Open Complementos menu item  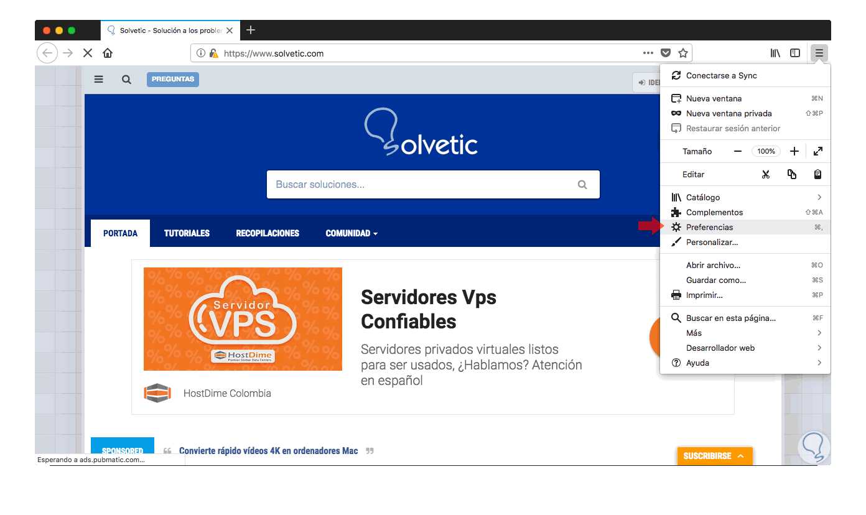pos(745,212)
